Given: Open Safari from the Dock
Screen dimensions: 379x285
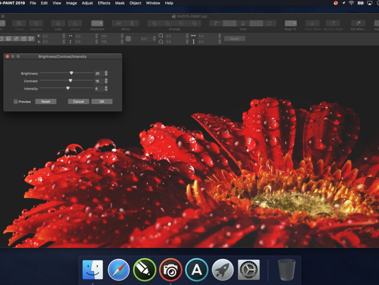Looking at the screenshot, I should [119, 270].
